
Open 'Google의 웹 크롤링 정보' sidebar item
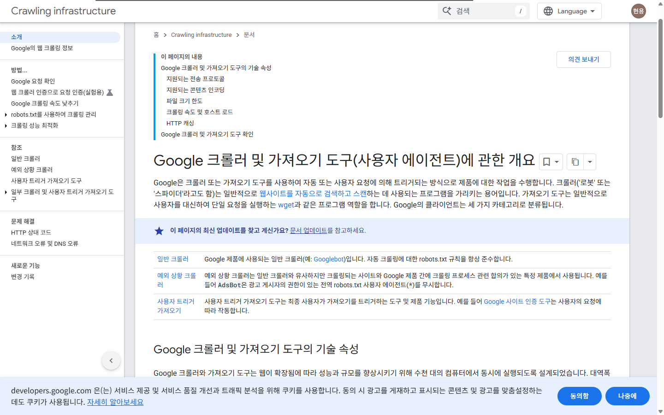click(x=42, y=48)
